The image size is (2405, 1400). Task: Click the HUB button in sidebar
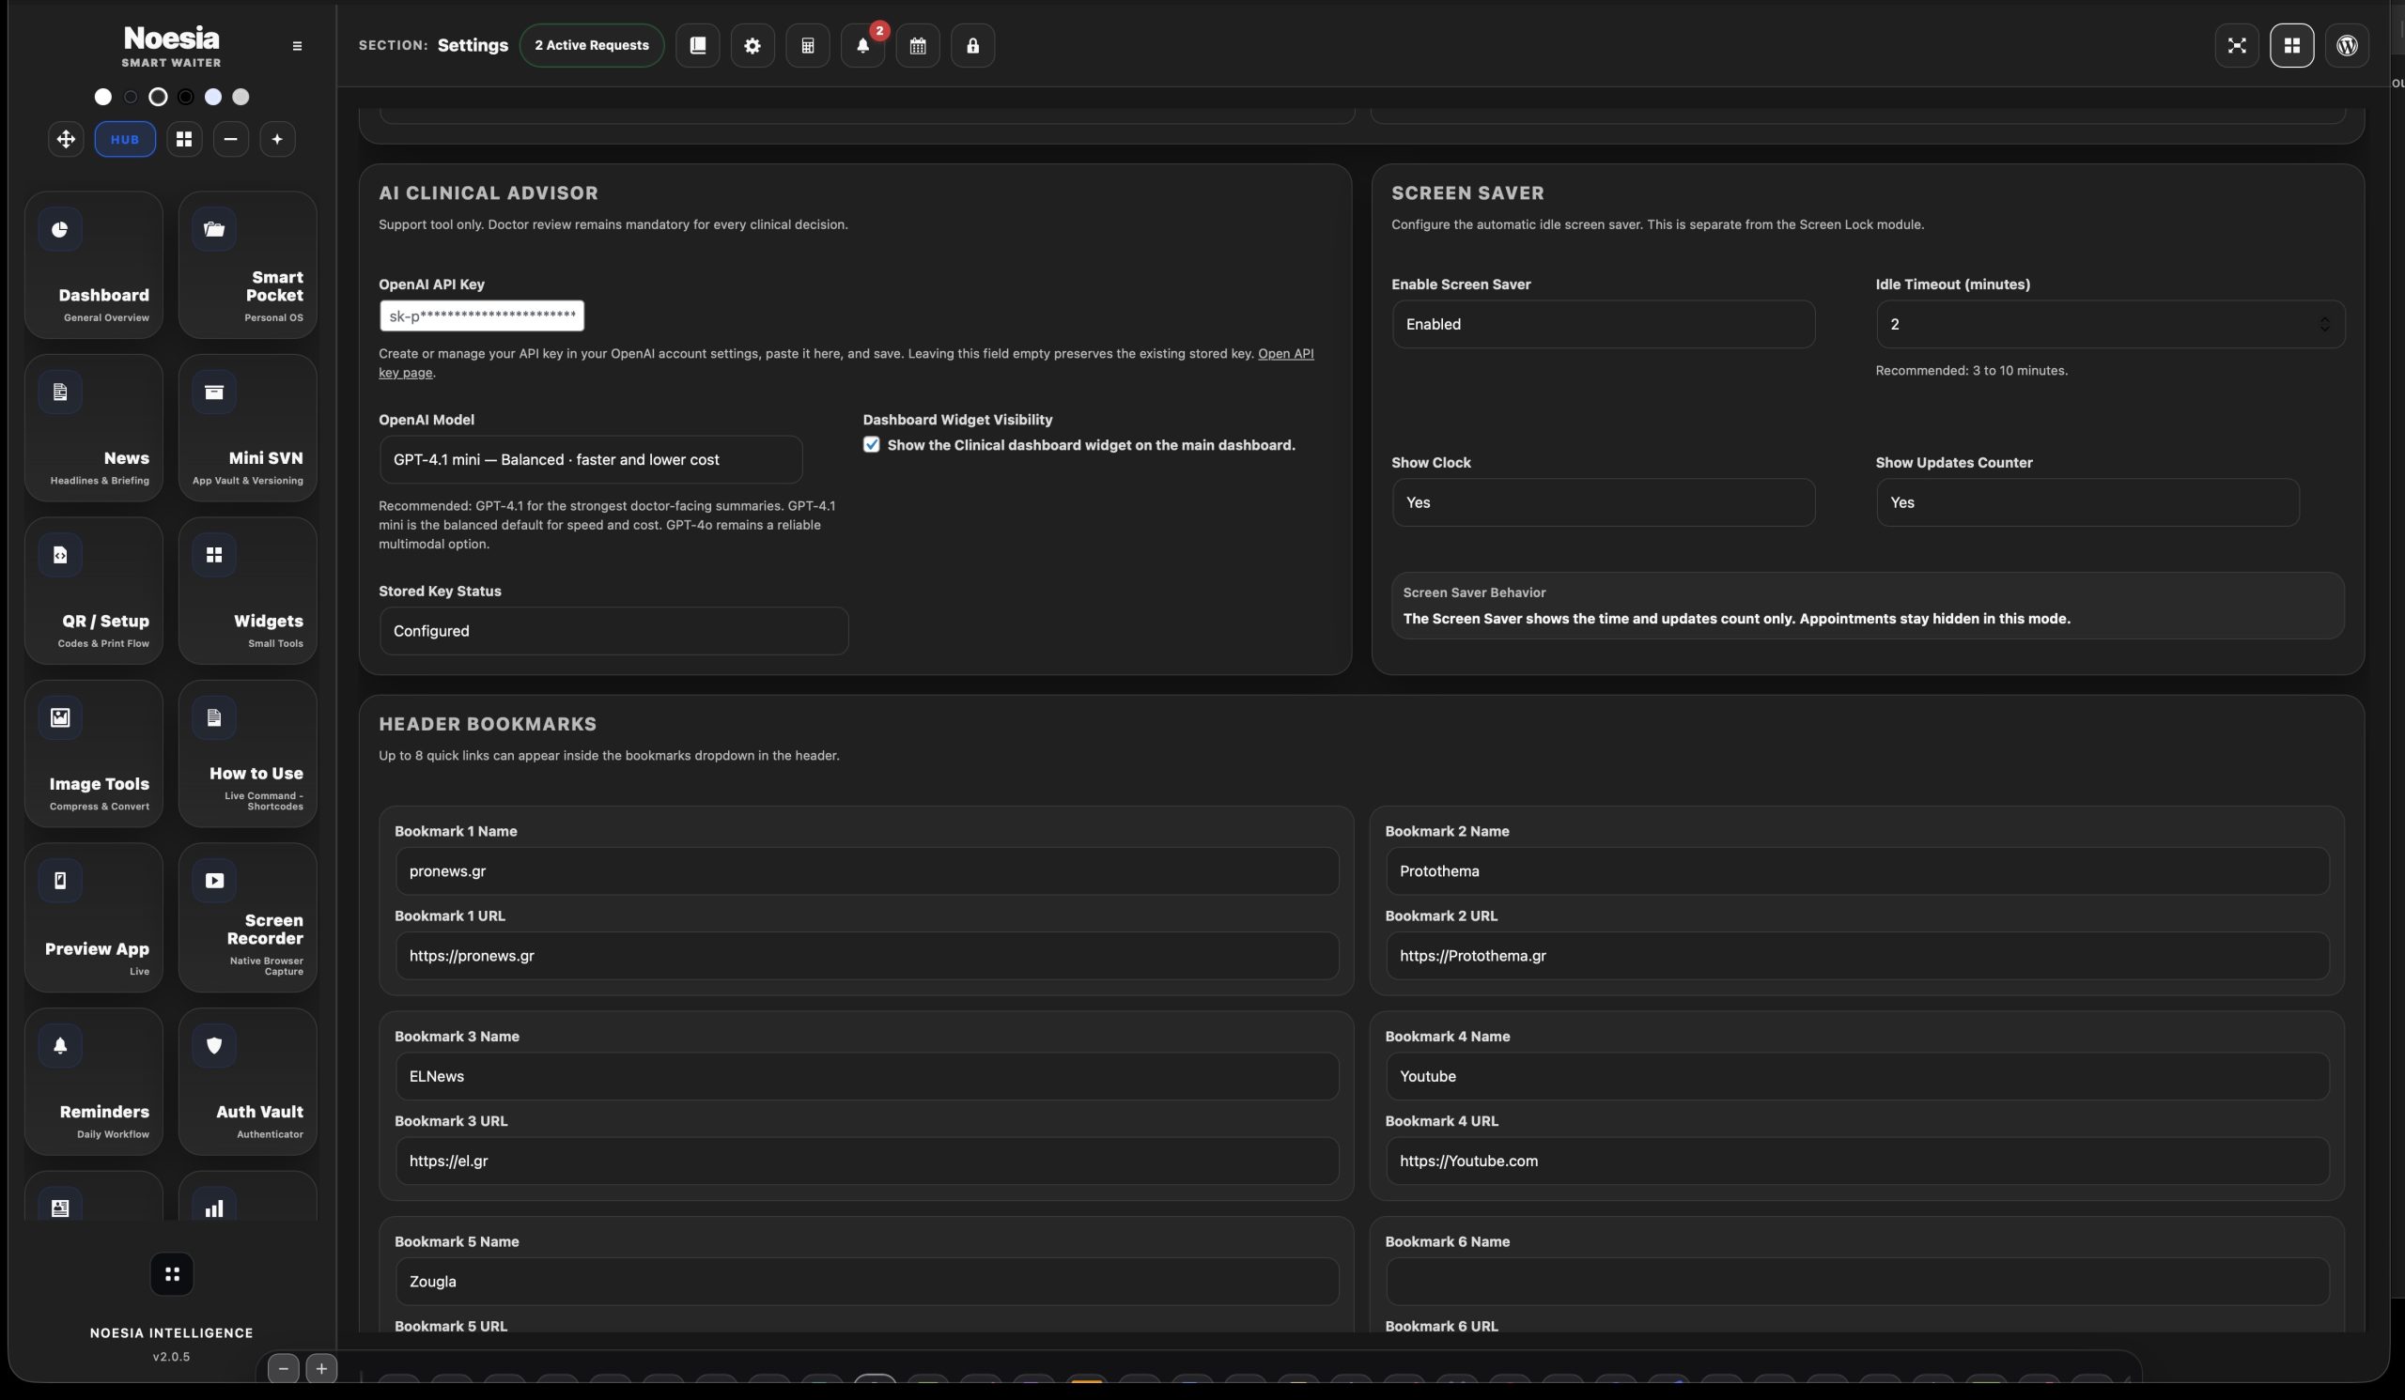125,139
